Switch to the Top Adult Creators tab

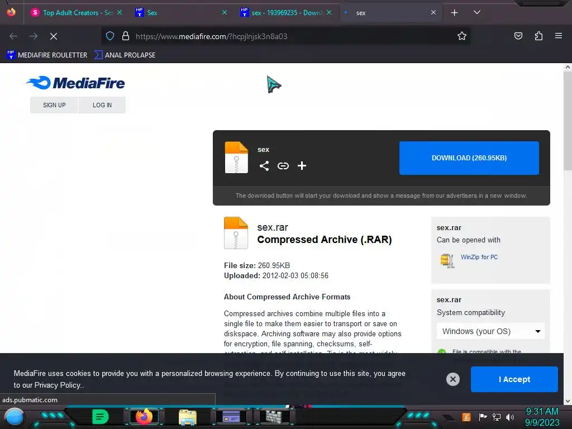point(77,13)
